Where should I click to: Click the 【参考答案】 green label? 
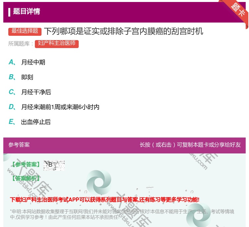click(x=26, y=164)
